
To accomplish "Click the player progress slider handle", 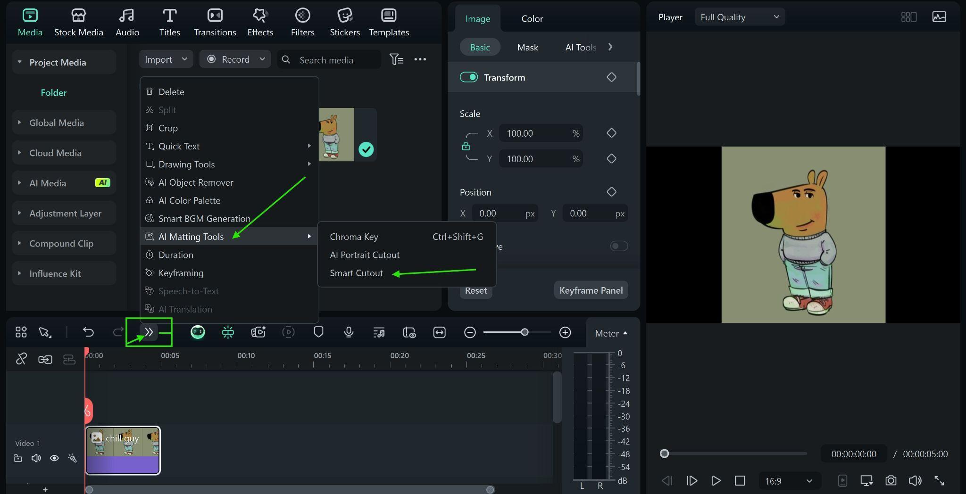I will tap(664, 453).
